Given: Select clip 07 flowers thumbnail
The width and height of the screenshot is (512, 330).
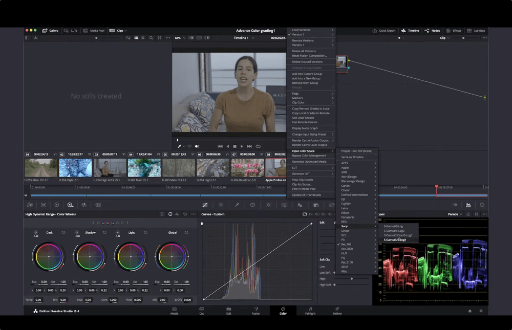Looking at the screenshot, I should click(x=247, y=168).
